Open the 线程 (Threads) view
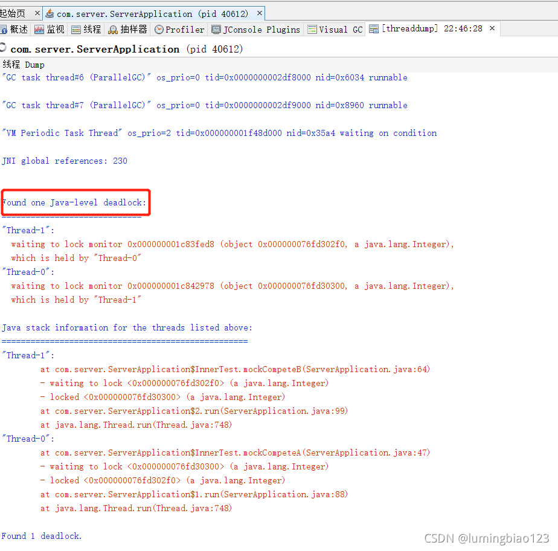 click(x=85, y=29)
